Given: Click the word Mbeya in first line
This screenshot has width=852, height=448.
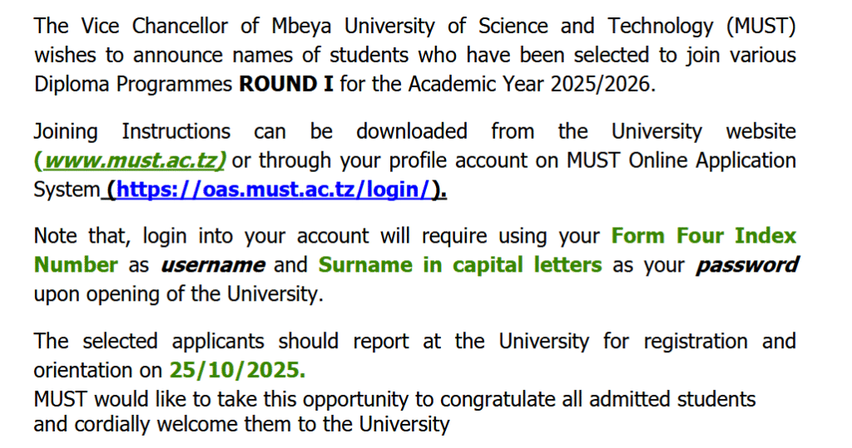Looking at the screenshot, I should point(300,27).
